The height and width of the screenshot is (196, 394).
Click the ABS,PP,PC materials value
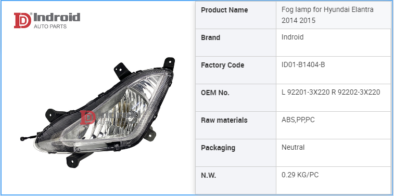(298, 120)
